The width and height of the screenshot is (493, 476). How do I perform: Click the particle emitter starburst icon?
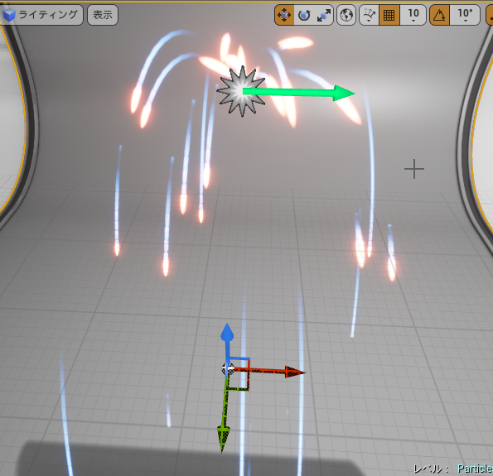[241, 91]
